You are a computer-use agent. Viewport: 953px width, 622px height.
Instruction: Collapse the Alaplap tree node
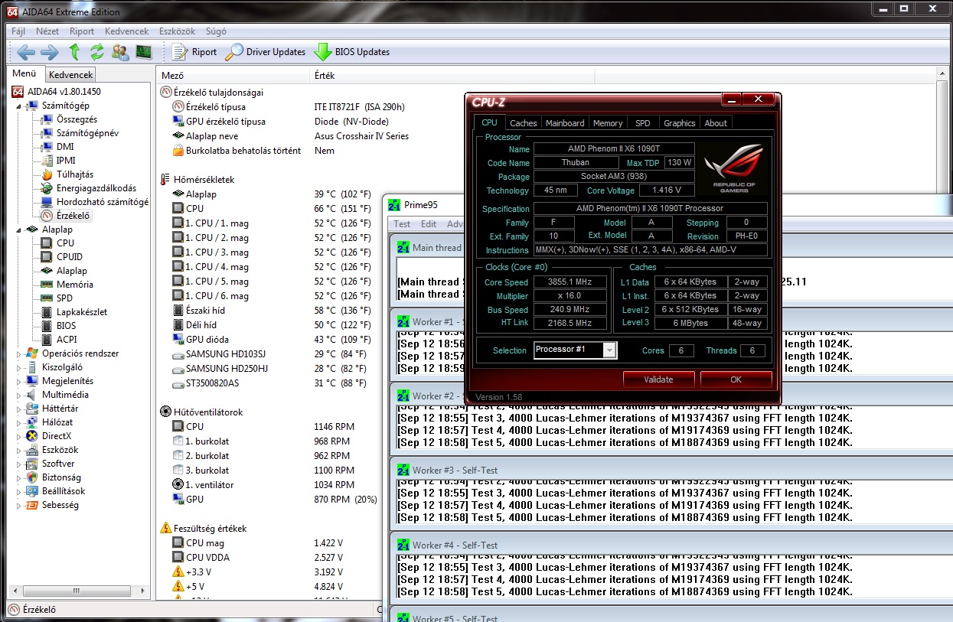click(x=20, y=230)
